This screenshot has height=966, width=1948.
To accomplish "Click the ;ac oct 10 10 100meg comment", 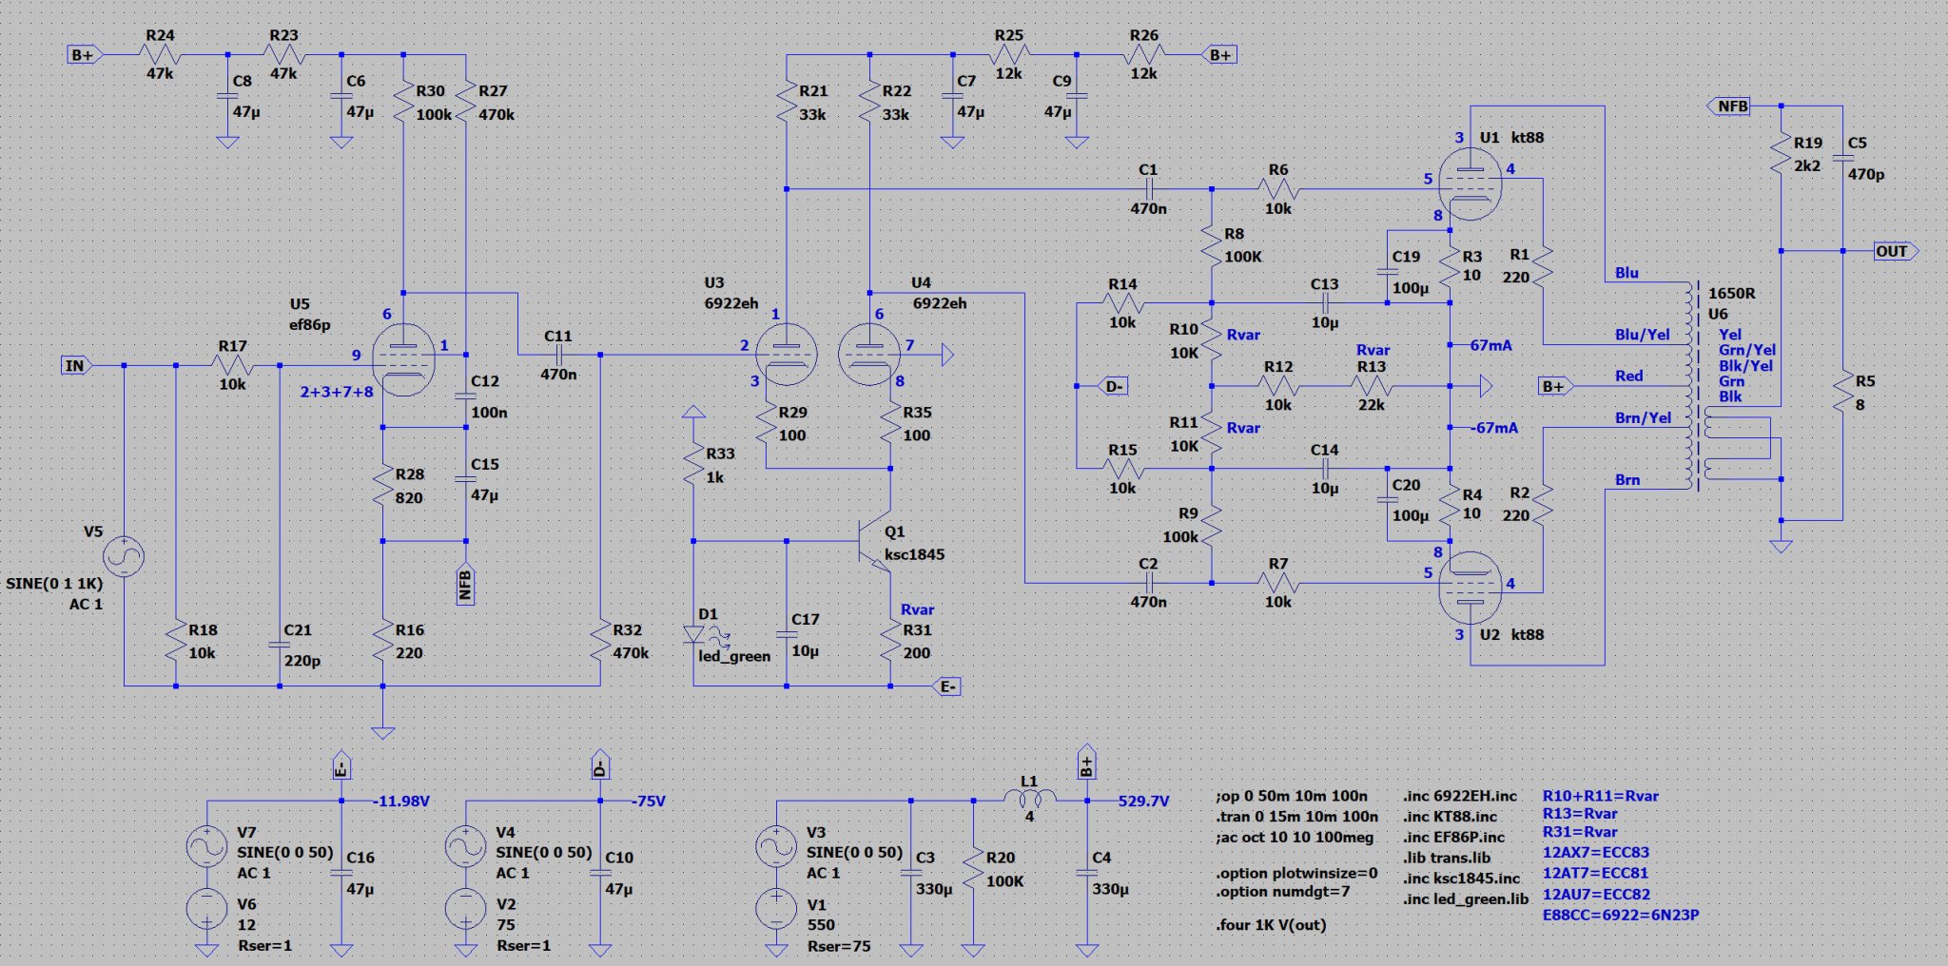I will click(x=1295, y=837).
